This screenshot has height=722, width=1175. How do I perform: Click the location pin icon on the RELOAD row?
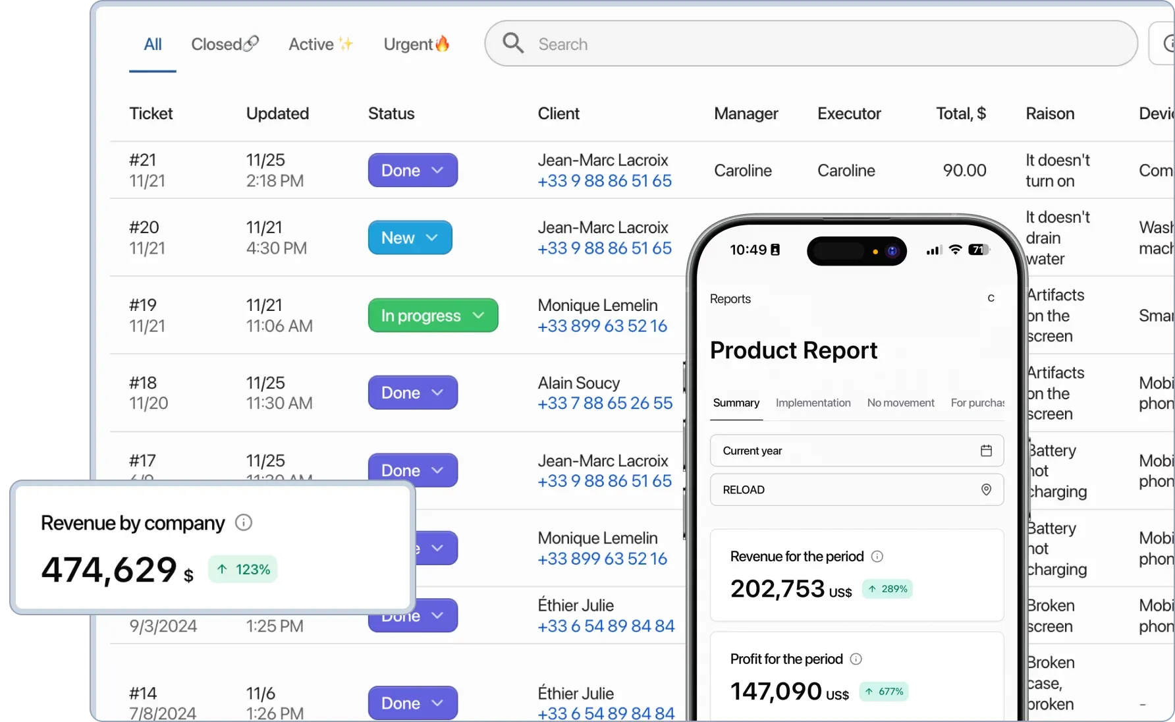tap(986, 489)
